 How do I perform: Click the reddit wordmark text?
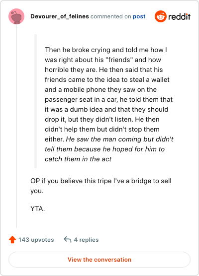coord(179,16)
